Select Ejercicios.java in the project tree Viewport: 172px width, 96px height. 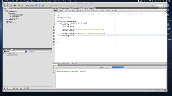[x=16, y=17]
